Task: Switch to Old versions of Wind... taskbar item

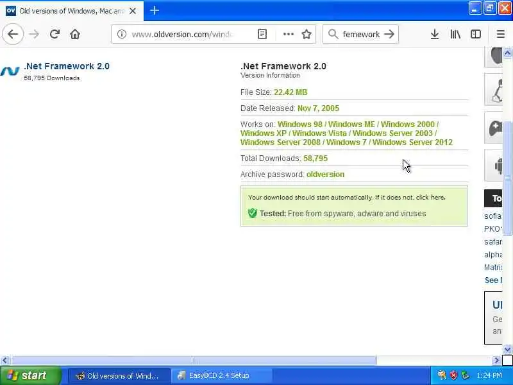Action: (119, 375)
